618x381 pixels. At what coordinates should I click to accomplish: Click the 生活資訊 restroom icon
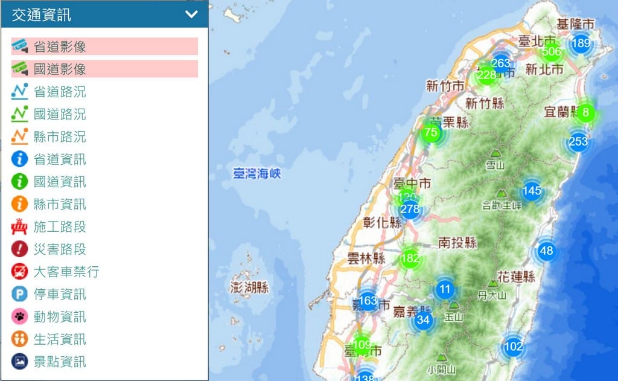point(20,339)
